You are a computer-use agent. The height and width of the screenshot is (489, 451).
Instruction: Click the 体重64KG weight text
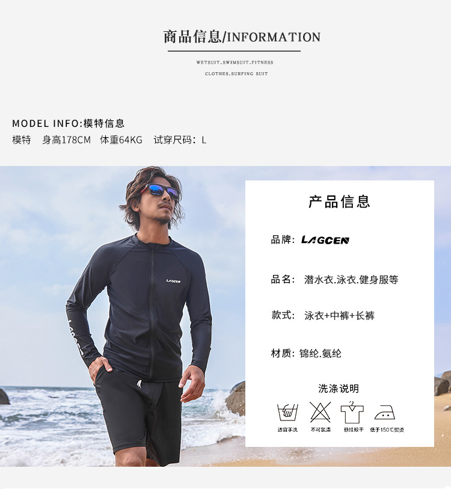tap(121, 140)
